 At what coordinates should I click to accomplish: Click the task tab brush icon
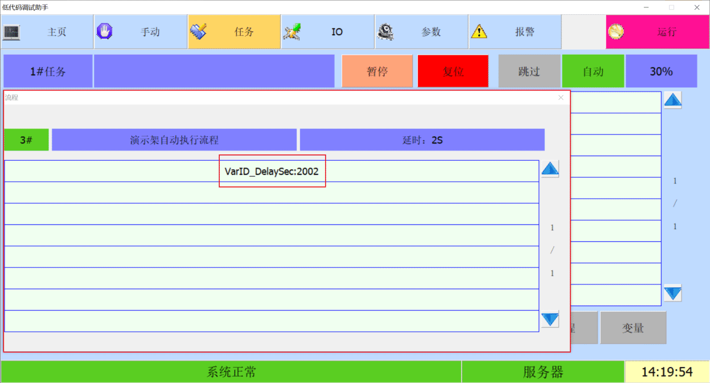coord(199,31)
